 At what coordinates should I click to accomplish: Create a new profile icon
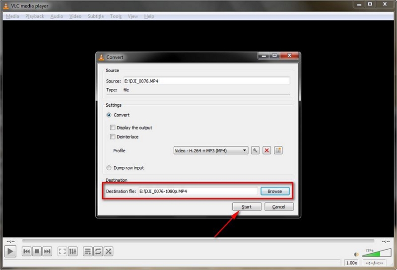tap(278, 150)
